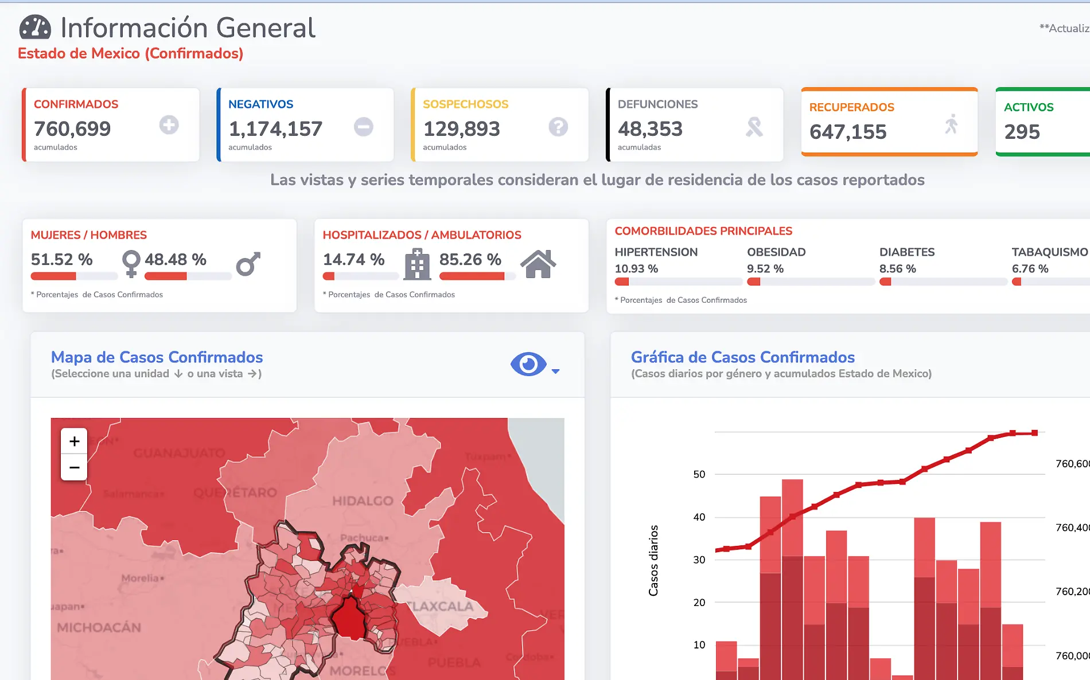The width and height of the screenshot is (1090, 680).
Task: Zoom in the map with plus button
Action: tap(74, 441)
